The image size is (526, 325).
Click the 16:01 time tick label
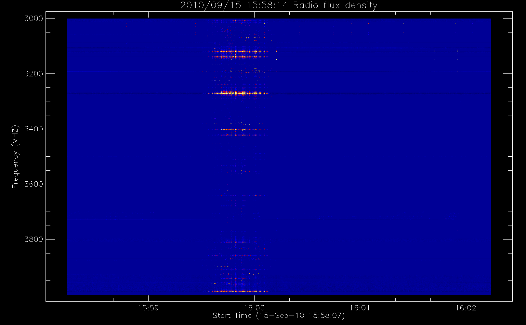(x=360, y=308)
